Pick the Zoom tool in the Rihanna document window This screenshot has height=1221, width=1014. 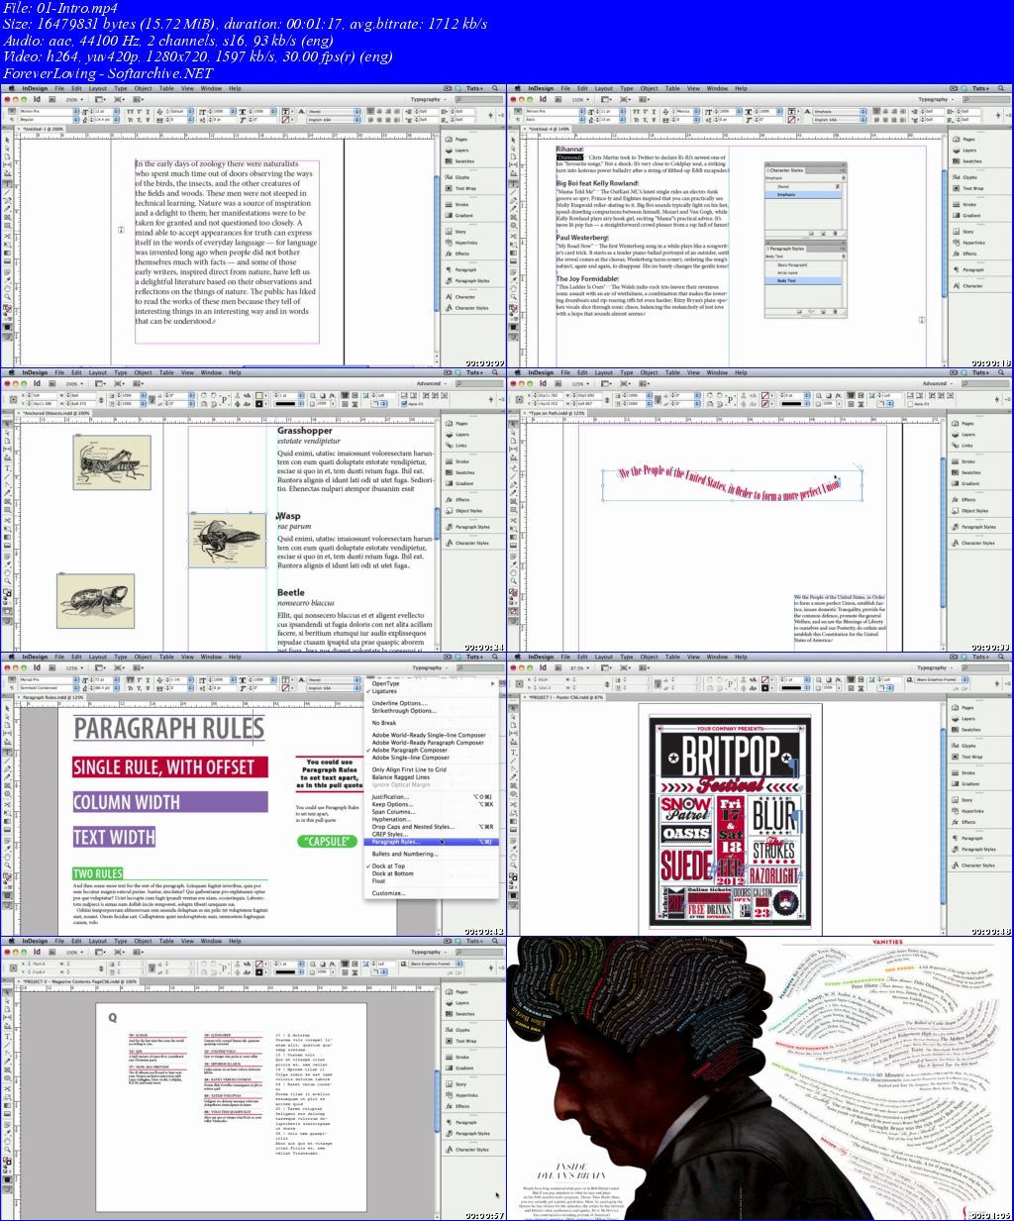point(514,297)
